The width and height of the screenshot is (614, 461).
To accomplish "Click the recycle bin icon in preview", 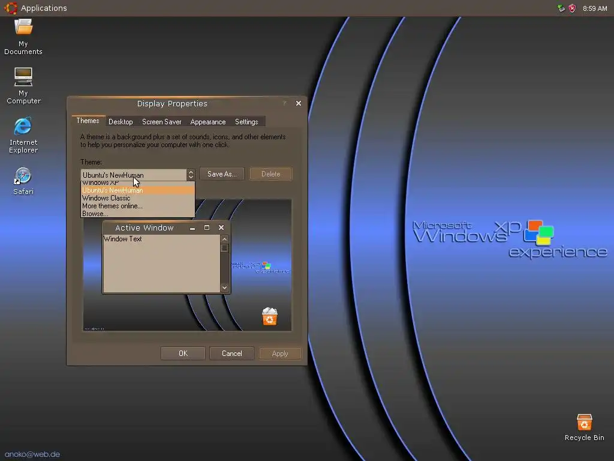I will pos(269,317).
